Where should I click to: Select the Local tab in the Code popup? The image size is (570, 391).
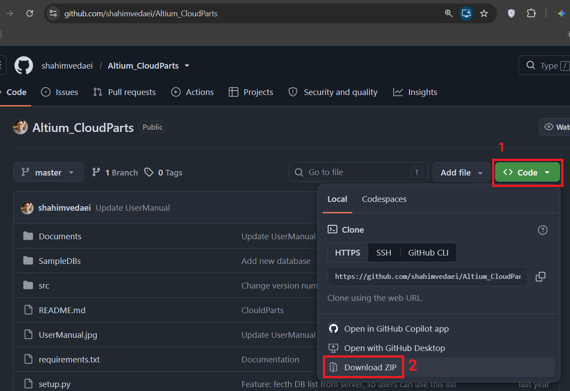coord(337,199)
